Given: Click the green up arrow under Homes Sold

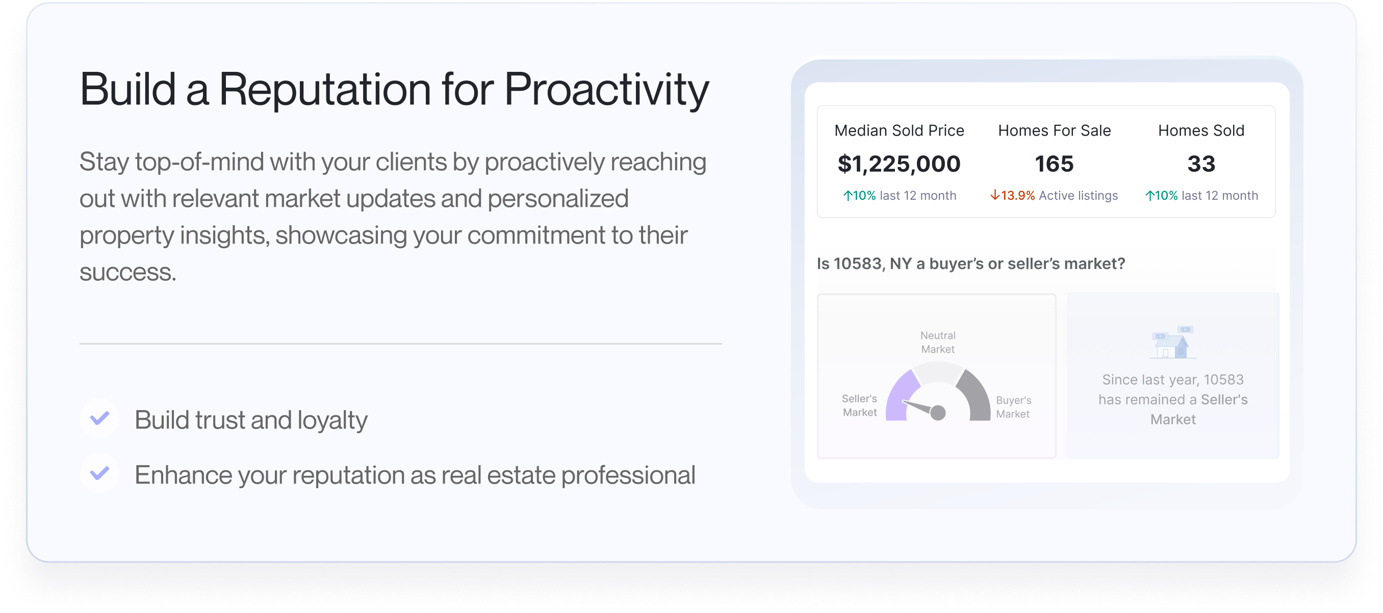Looking at the screenshot, I should click(1150, 196).
